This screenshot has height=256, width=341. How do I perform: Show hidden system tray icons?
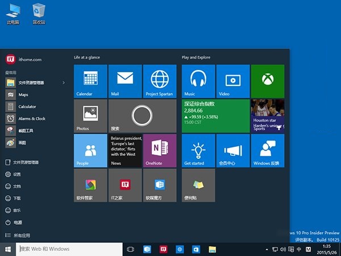click(x=267, y=249)
